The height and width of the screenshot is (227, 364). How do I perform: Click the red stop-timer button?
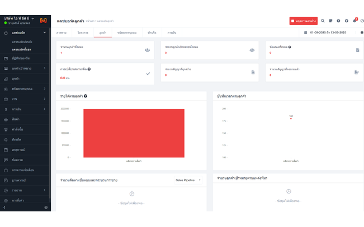303,21
